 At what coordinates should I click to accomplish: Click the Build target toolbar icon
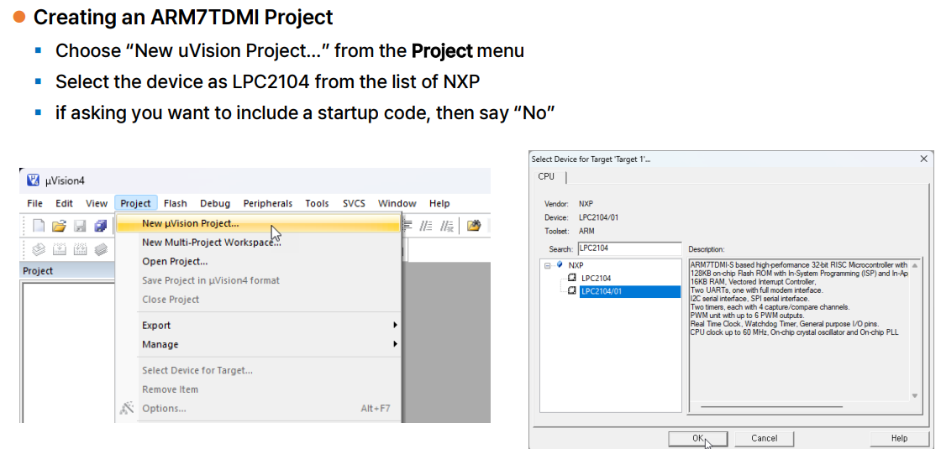coord(60,249)
